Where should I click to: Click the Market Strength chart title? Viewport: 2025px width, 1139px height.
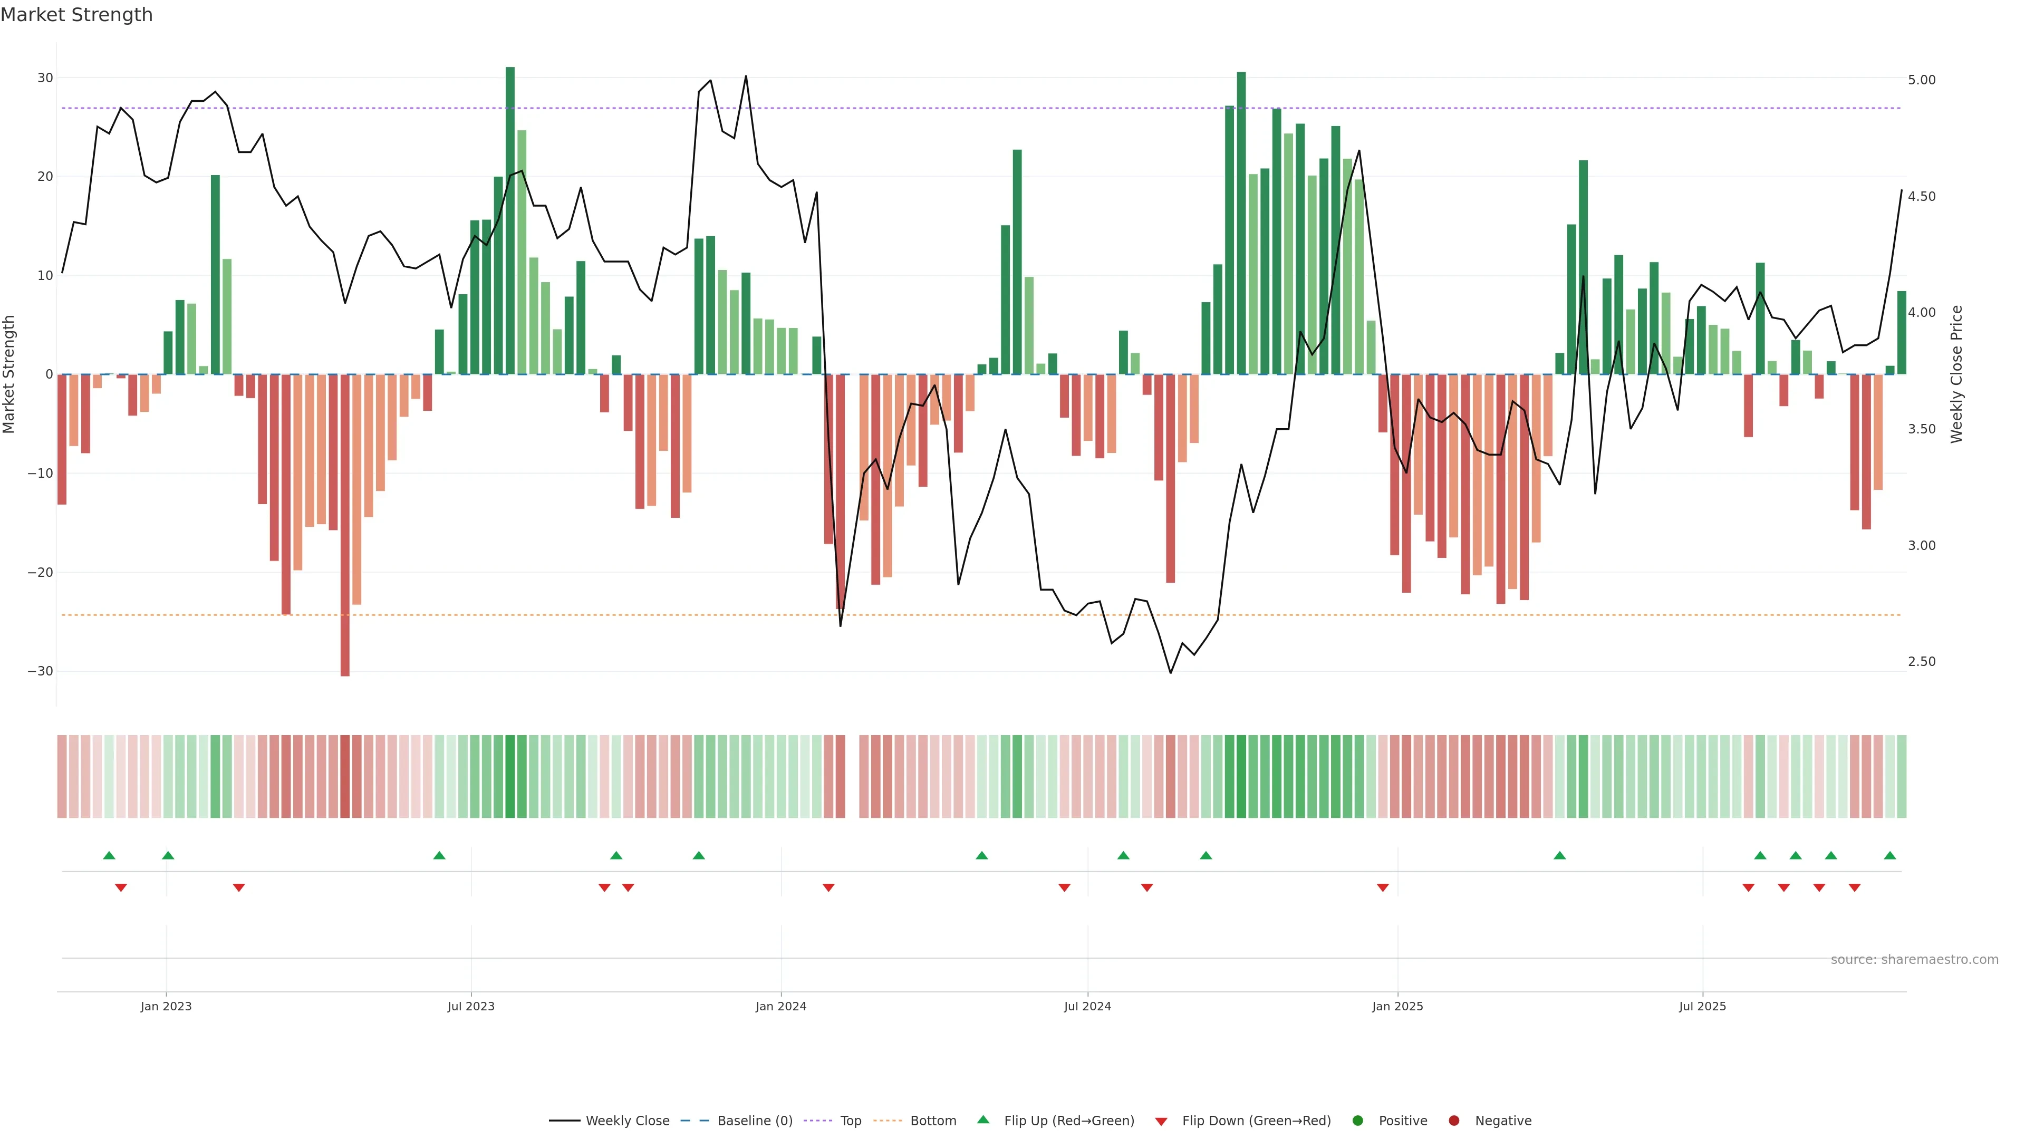pyautogui.click(x=76, y=15)
